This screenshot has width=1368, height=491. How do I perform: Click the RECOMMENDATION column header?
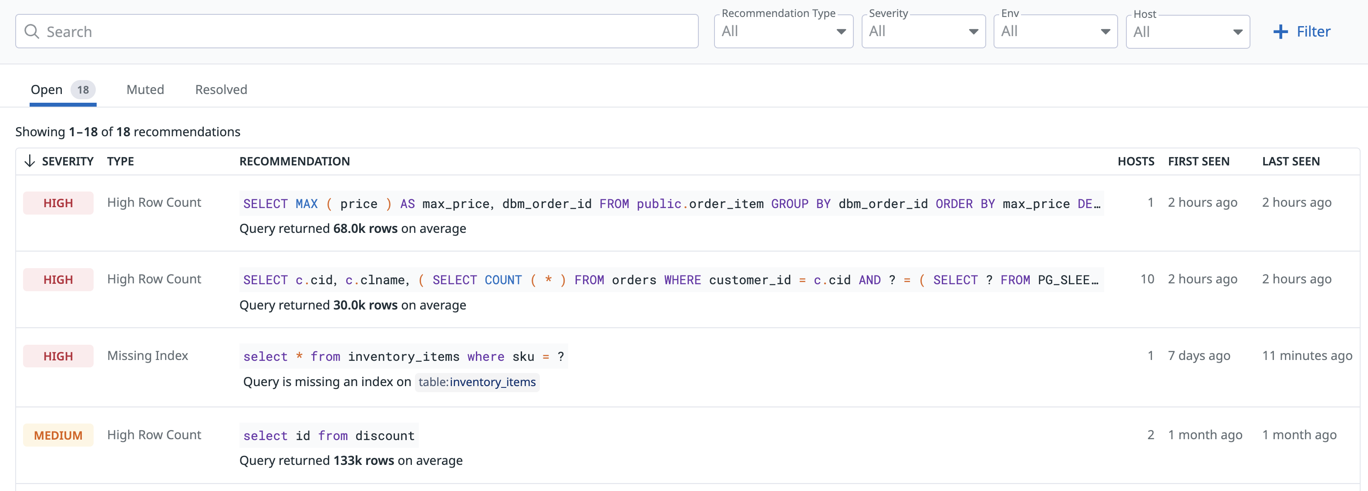294,161
